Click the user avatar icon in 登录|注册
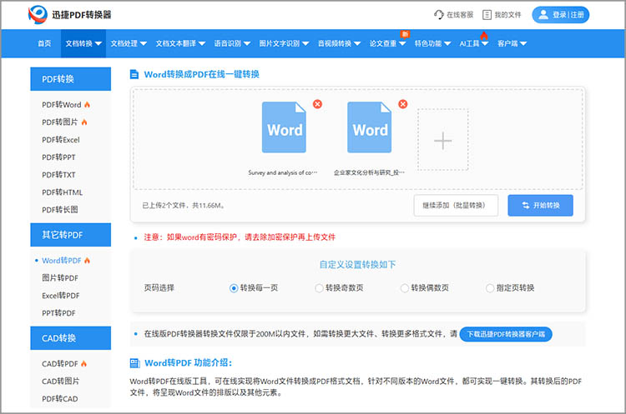This screenshot has height=414, width=626. [543, 15]
